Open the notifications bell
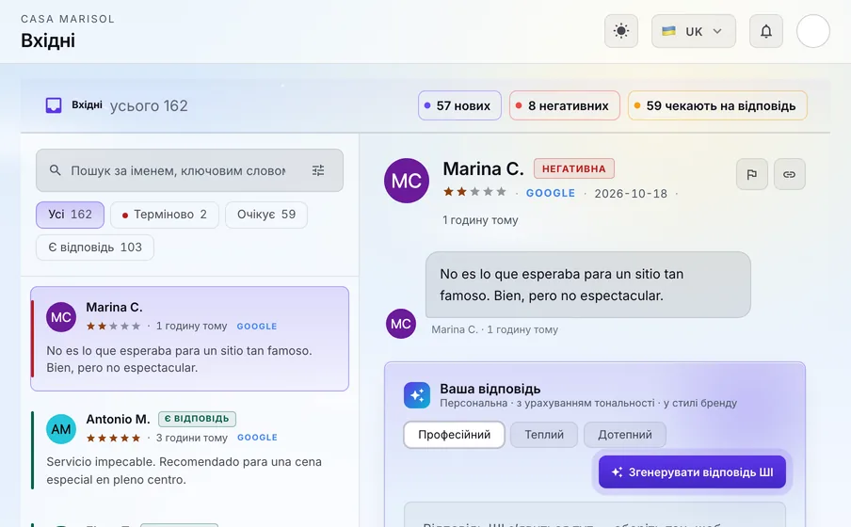The width and height of the screenshot is (851, 527). pos(765,31)
